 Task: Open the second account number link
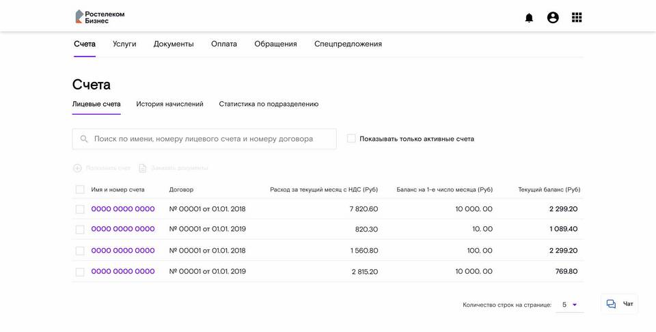coord(123,230)
